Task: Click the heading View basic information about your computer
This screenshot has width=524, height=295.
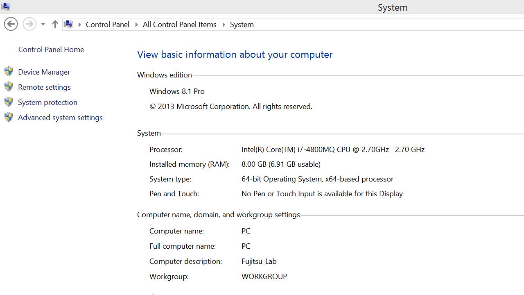Action: point(235,54)
